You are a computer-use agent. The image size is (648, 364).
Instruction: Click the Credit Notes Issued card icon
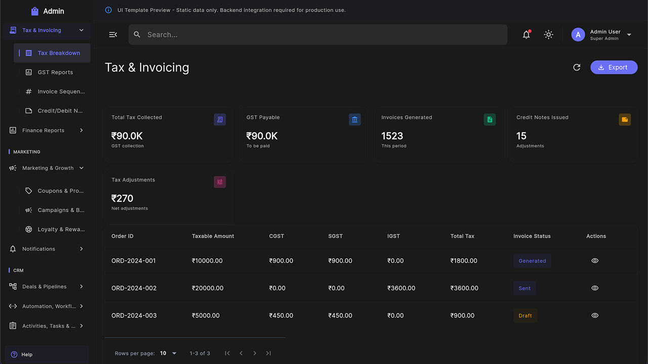[x=625, y=119]
